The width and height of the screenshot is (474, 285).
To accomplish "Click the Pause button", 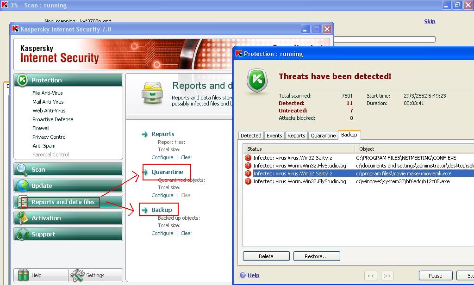I will point(436,275).
